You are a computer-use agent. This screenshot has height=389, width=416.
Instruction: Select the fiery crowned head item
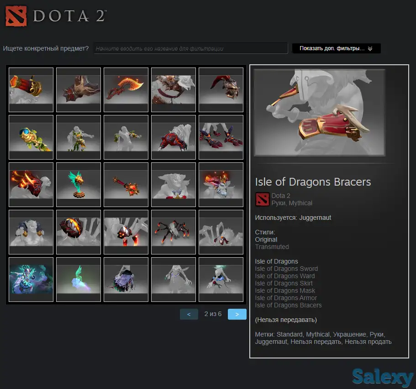221,184
